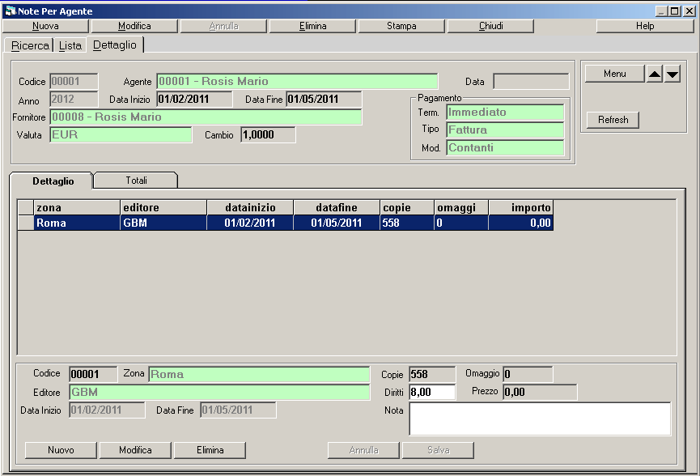Open the Menu button
This screenshot has width=700, height=476.
click(615, 74)
